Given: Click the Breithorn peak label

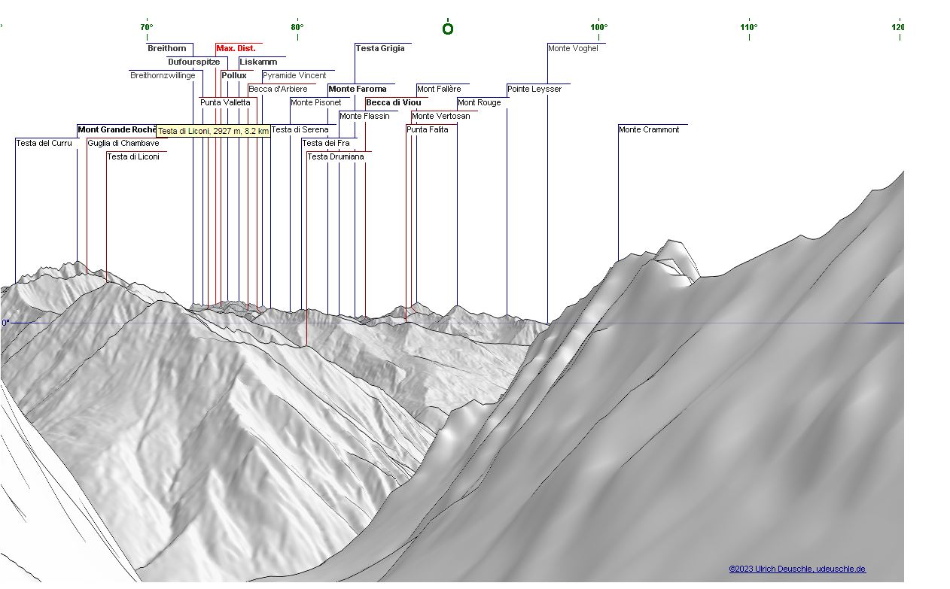Looking at the screenshot, I should pos(166,48).
